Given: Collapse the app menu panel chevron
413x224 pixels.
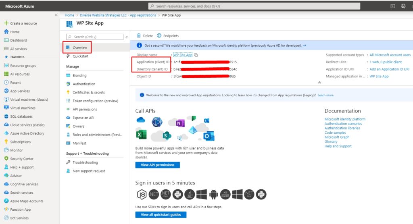Looking at the screenshot, I should (x=127, y=37).
